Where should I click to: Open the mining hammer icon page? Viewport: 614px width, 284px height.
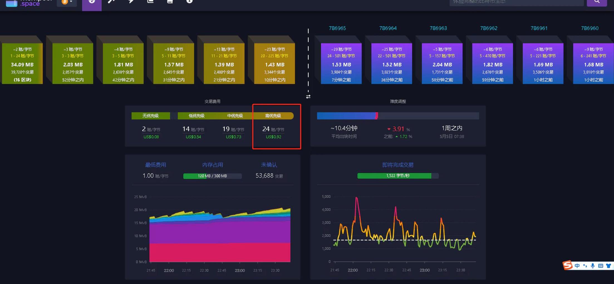(x=111, y=2)
